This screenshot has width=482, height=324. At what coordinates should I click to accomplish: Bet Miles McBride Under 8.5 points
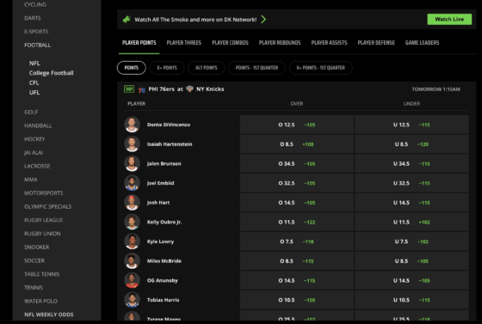pyautogui.click(x=411, y=261)
